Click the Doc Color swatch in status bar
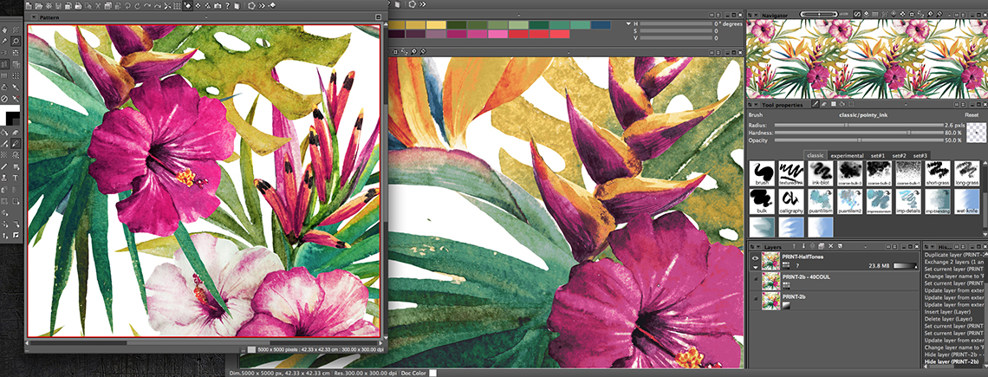The image size is (988, 377). (x=432, y=373)
